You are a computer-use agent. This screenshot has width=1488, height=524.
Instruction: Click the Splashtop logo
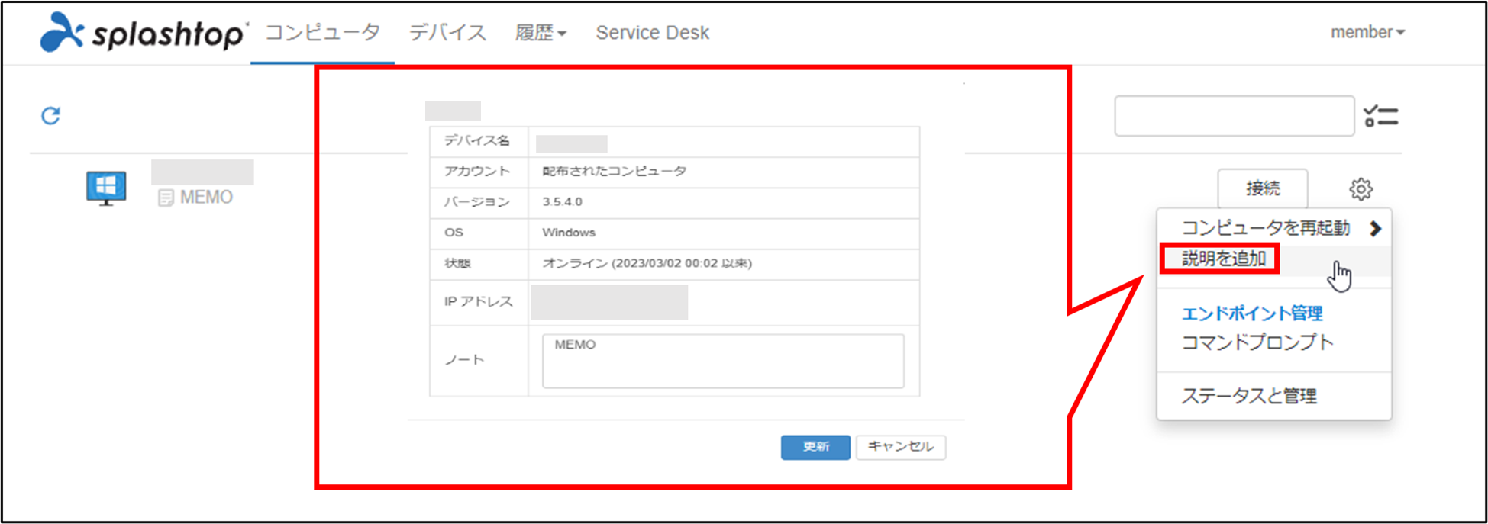coord(144,32)
